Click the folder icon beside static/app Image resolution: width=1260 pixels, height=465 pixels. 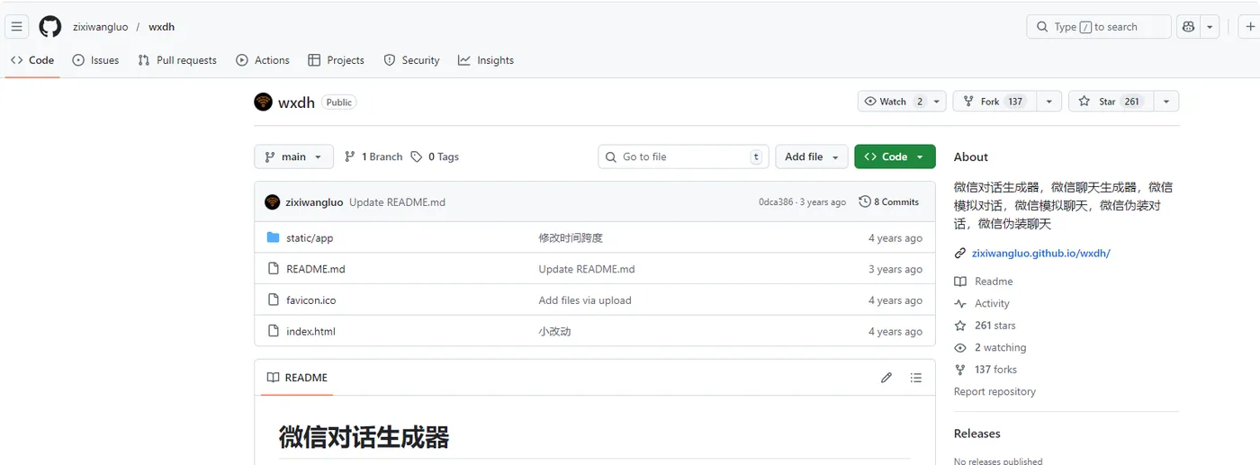point(274,237)
